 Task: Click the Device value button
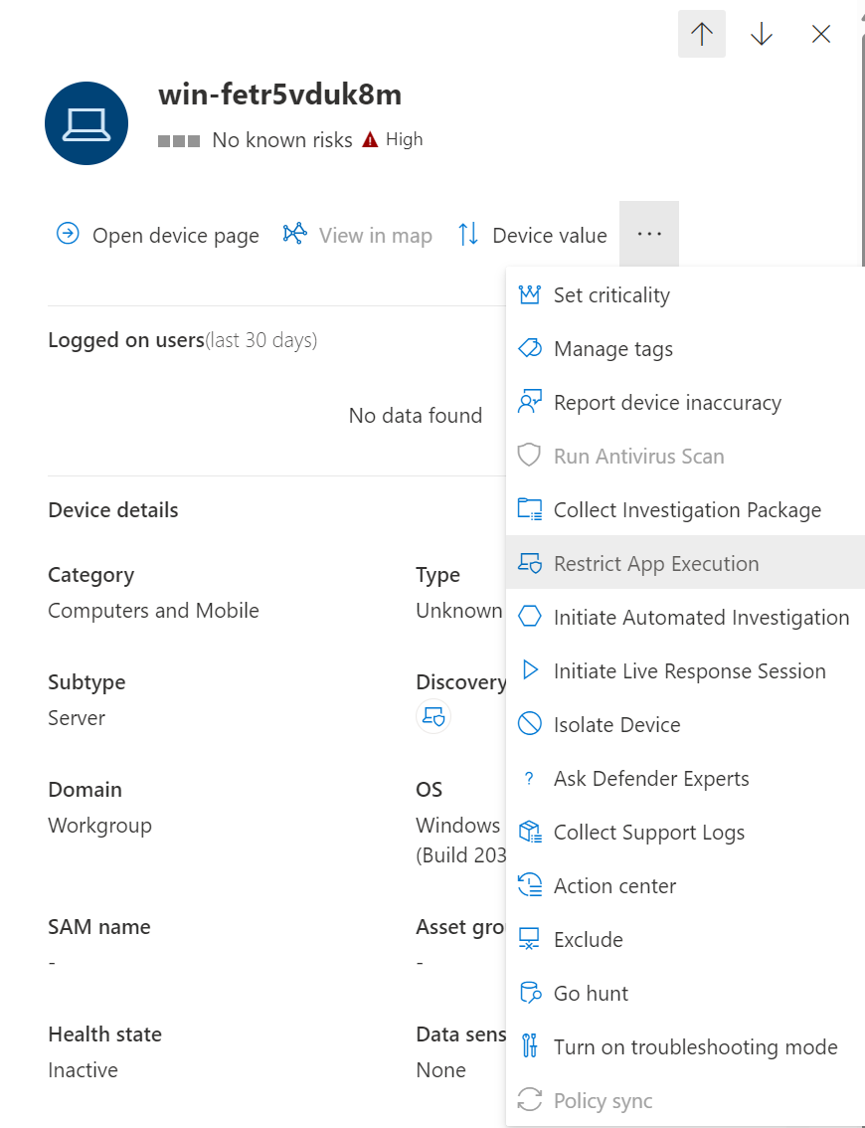tap(532, 236)
